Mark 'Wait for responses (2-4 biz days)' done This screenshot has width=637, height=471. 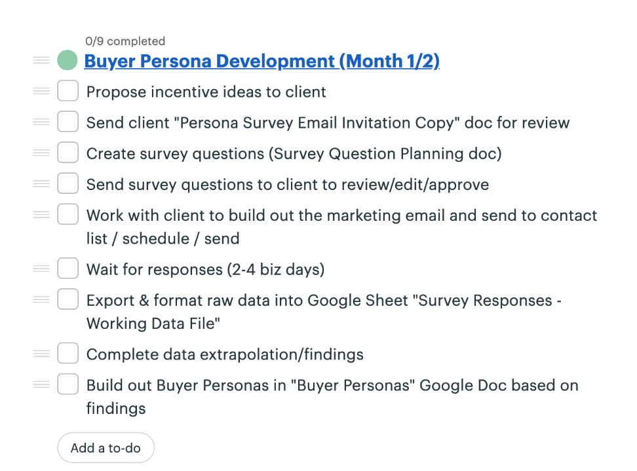68,269
